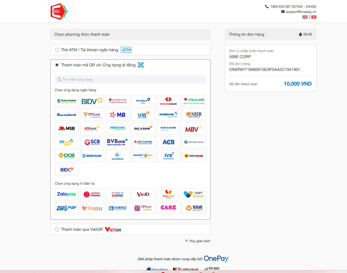Select the MBV tile
347x273 pixels.
click(194, 128)
